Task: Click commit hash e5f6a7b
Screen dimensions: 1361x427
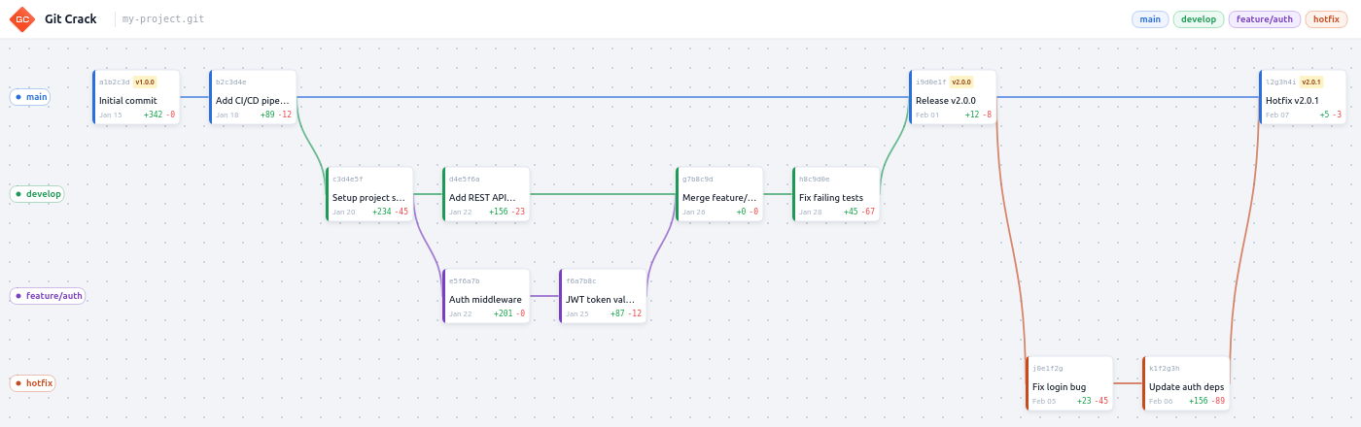Action: [465, 281]
